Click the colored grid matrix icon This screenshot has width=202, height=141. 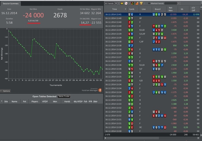click(132, 3)
